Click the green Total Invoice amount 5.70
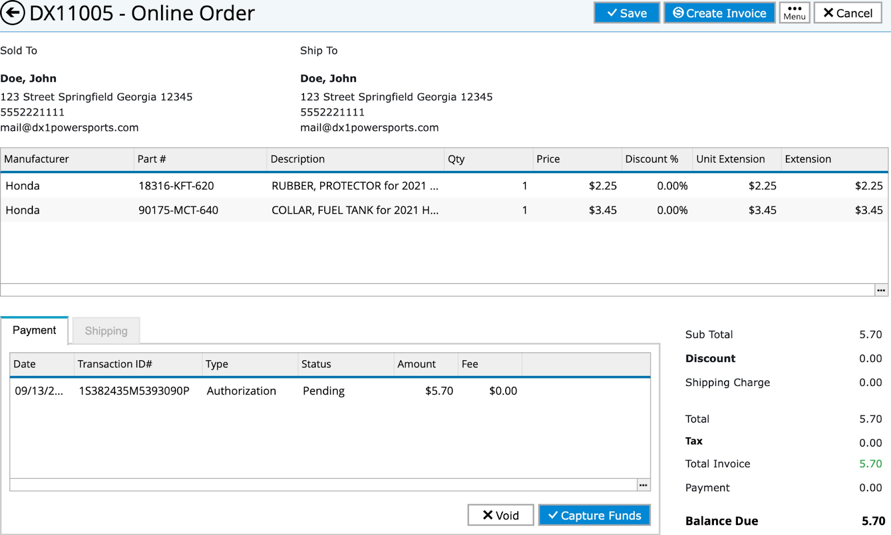This screenshot has width=891, height=535. 870,464
